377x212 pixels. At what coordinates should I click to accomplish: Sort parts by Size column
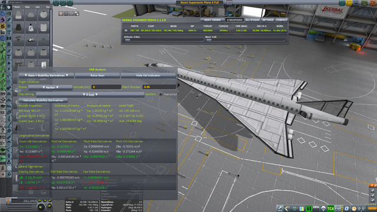click(x=48, y=7)
